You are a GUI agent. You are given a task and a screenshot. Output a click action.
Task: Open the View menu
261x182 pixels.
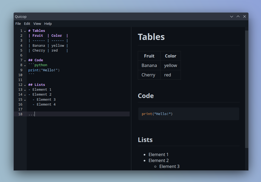point(37,24)
